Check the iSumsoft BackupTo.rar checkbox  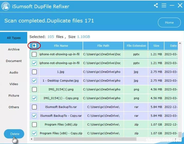34,107
